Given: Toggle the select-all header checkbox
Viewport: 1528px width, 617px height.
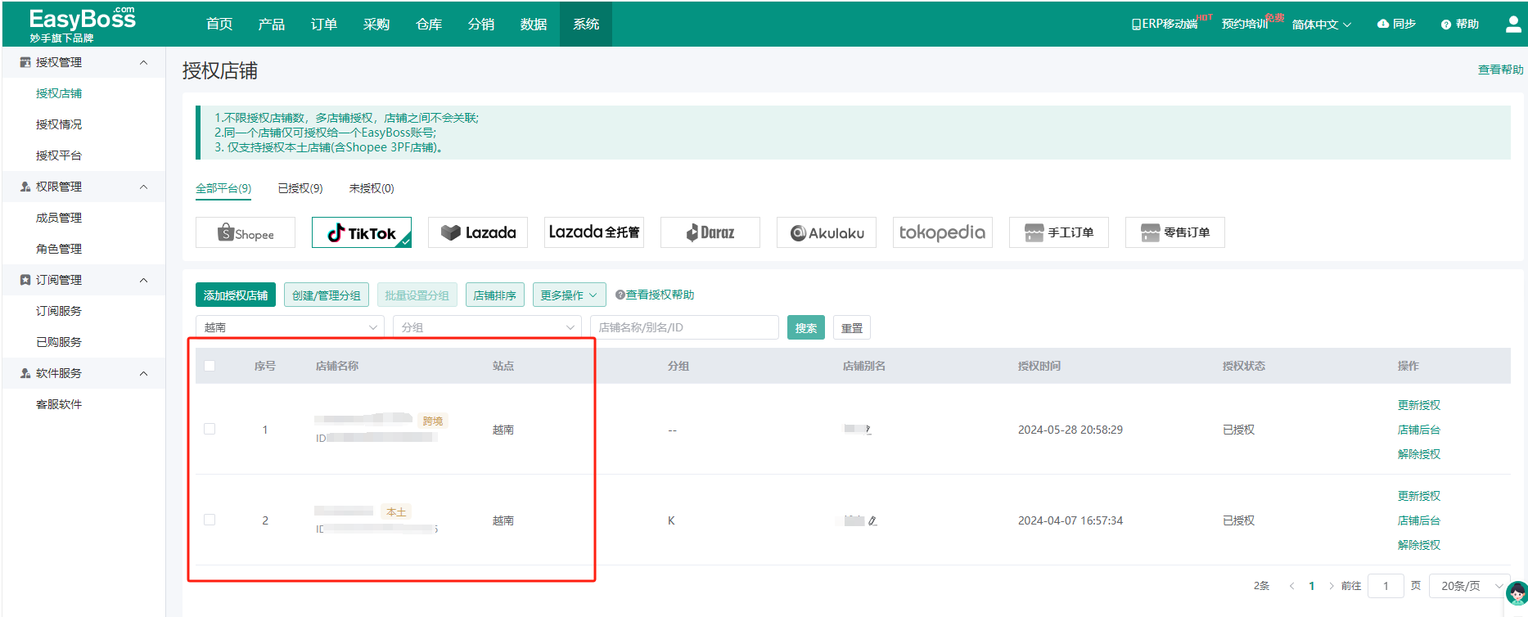Looking at the screenshot, I should click(x=210, y=366).
